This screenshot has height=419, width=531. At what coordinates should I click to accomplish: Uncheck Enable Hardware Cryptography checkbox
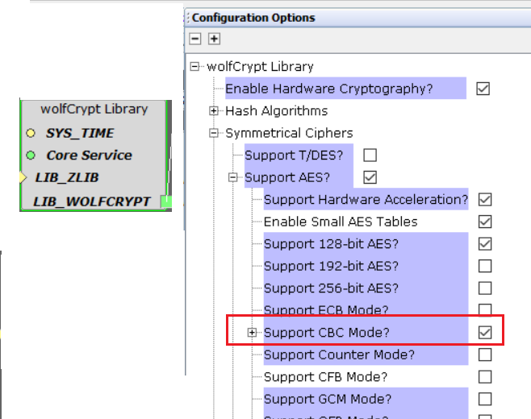(483, 89)
